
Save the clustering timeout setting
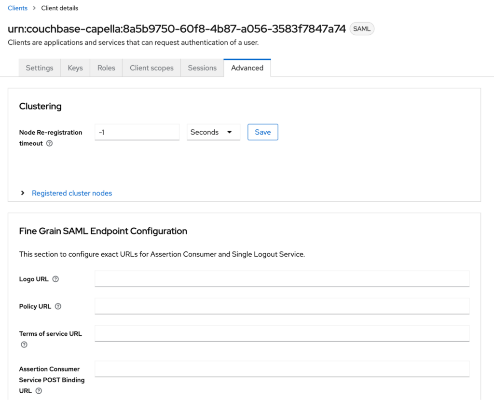click(263, 132)
